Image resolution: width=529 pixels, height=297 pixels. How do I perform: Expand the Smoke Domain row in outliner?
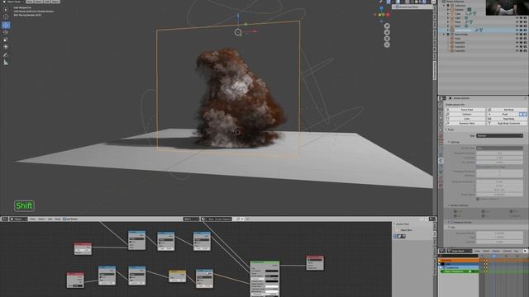point(448,30)
